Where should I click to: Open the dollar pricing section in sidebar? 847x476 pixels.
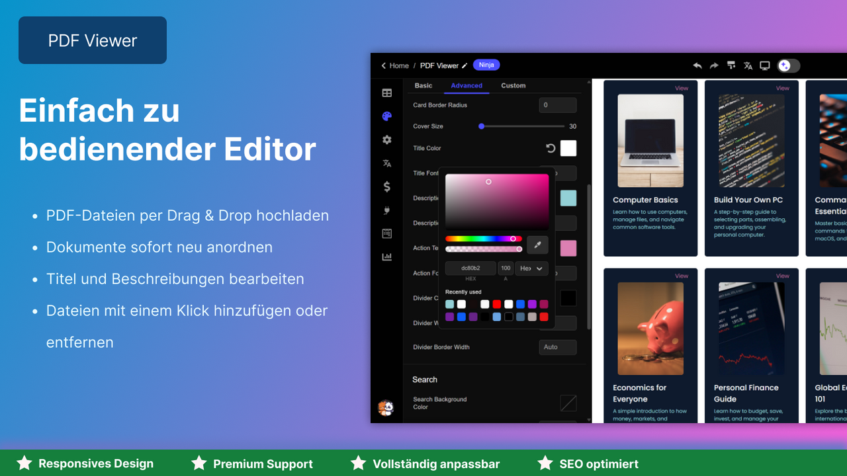click(387, 187)
